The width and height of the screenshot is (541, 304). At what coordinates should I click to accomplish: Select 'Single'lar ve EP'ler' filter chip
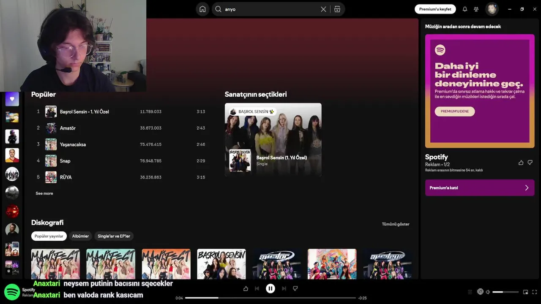pyautogui.click(x=114, y=236)
